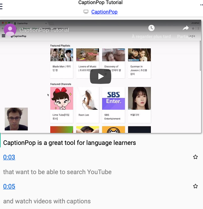
Task: Click the channel avatar on the video
Action: (10, 30)
